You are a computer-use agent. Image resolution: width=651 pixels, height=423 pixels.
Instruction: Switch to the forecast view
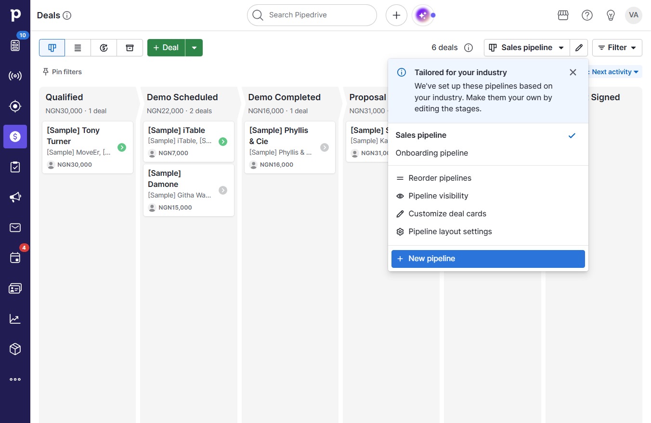click(x=104, y=48)
